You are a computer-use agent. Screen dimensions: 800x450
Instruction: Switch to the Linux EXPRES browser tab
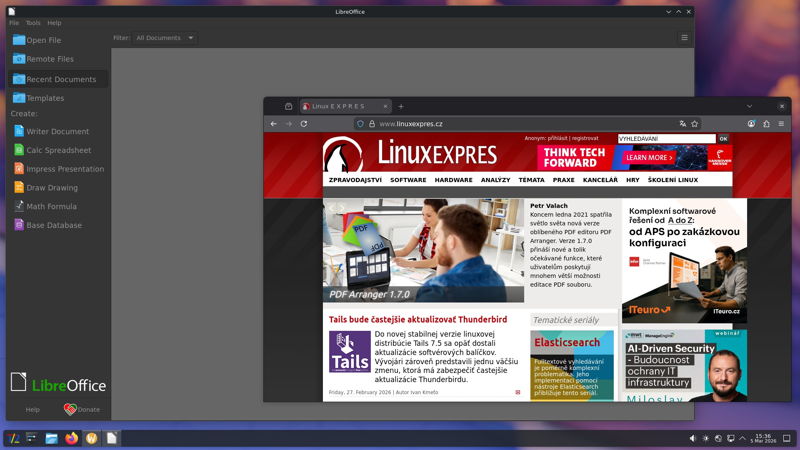pos(338,106)
